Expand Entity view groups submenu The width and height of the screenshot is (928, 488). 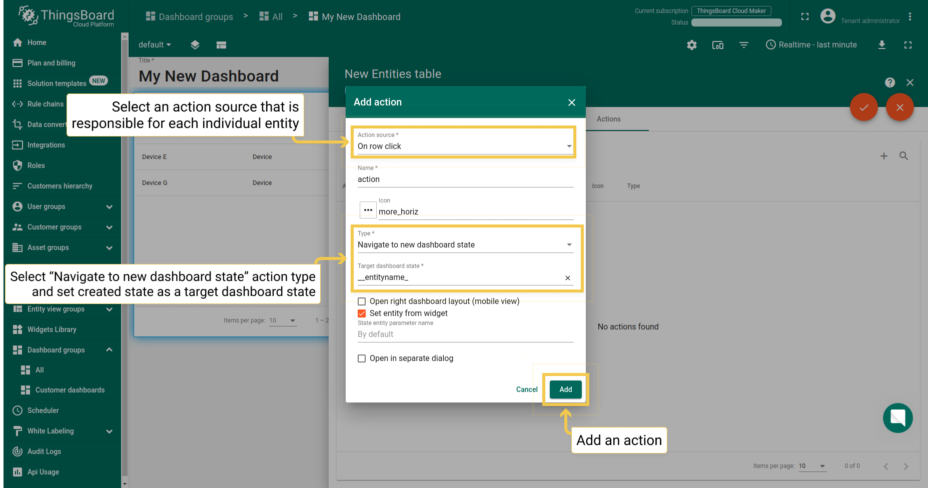pos(109,309)
